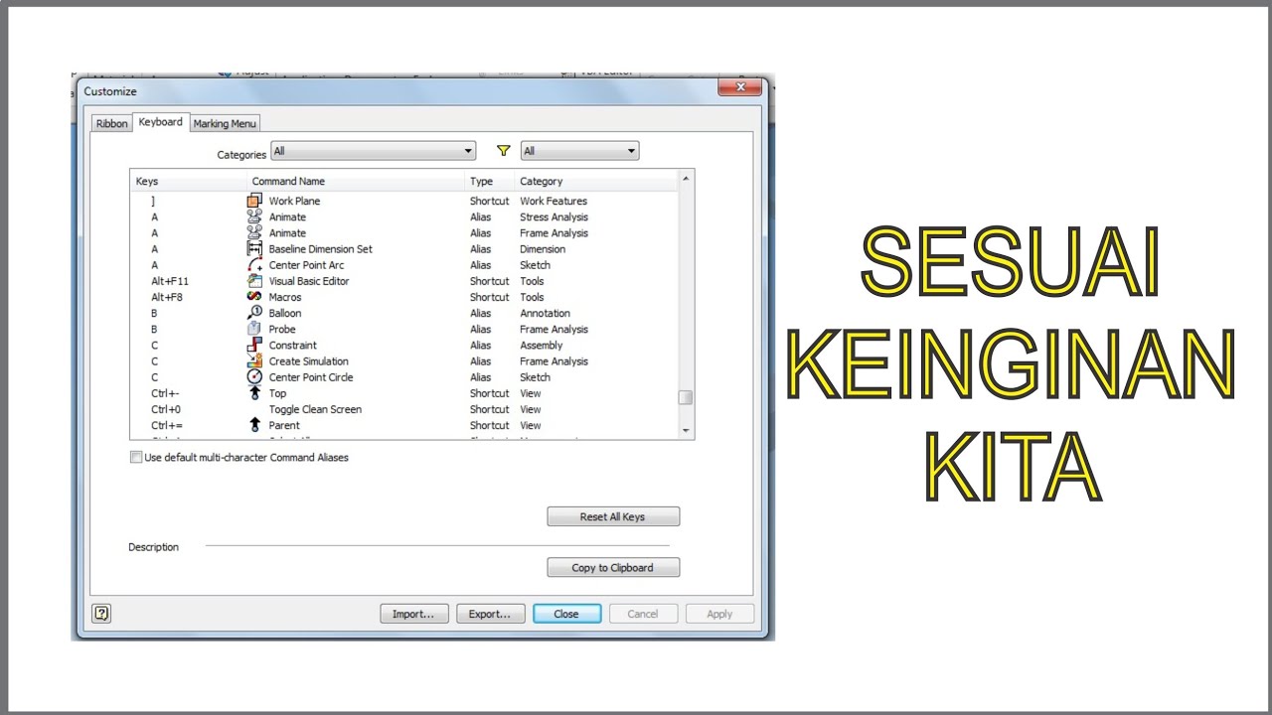
Task: Click the Center Point Arc icon
Action: tap(254, 265)
